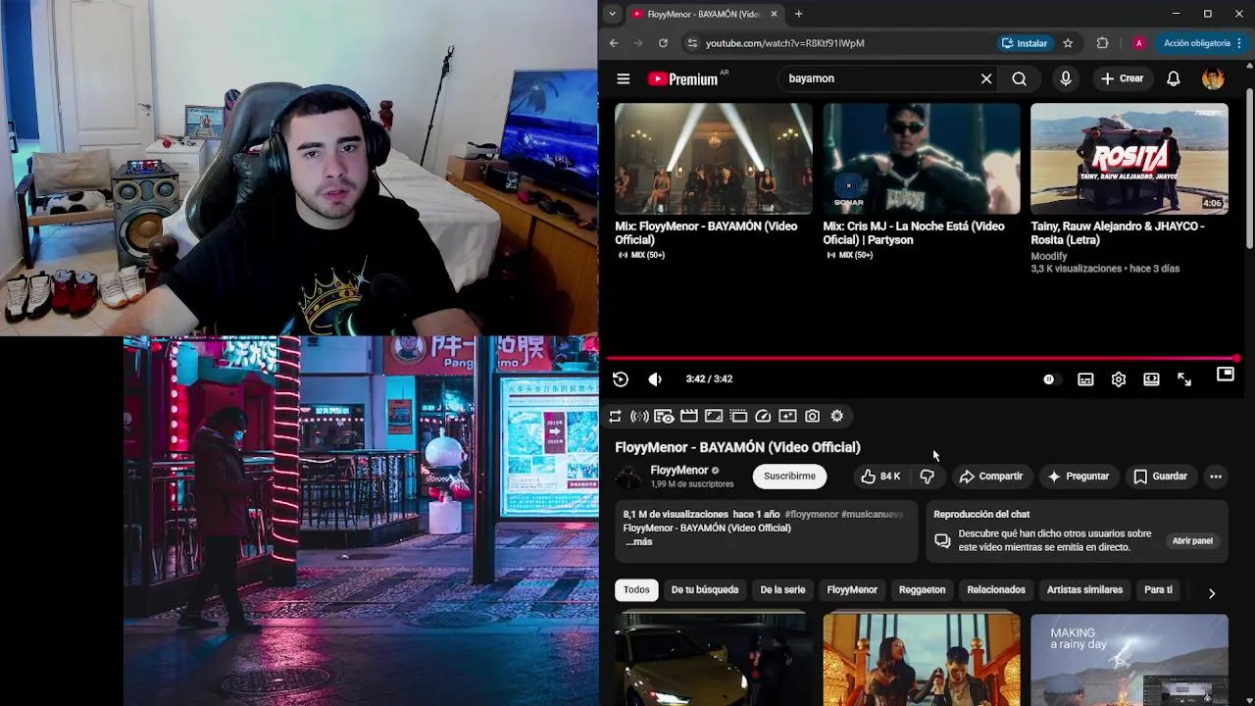Click the Suscribirme button
This screenshot has height=706, width=1255.
789,477
